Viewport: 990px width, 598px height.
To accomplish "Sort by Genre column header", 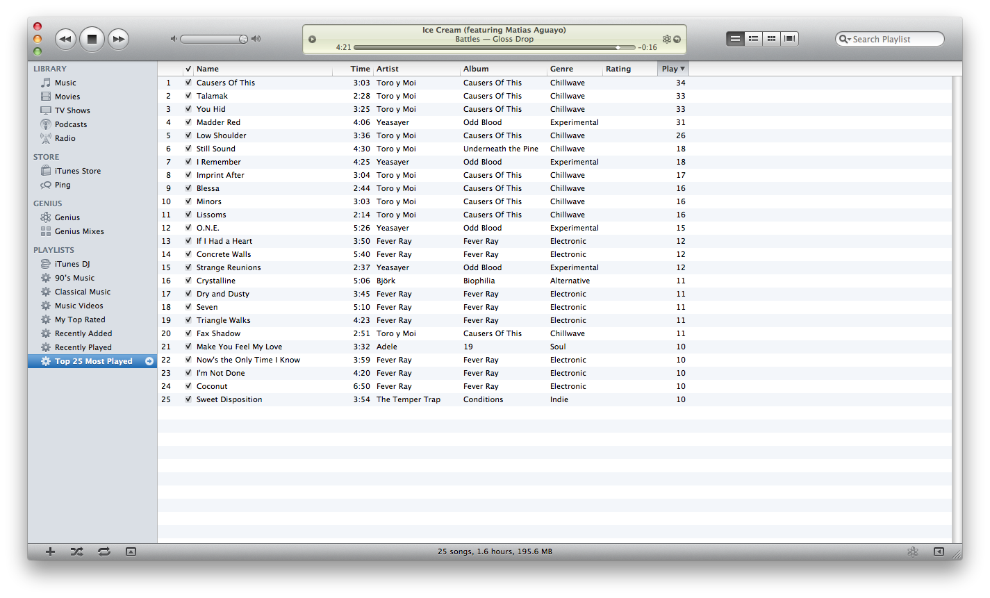I will coord(575,69).
